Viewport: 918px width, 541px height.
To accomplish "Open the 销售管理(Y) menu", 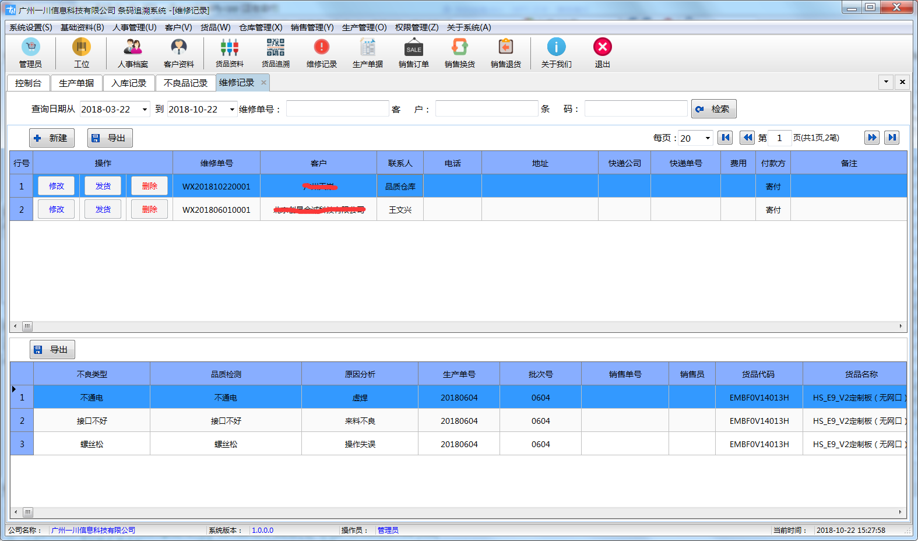I will [x=312, y=27].
